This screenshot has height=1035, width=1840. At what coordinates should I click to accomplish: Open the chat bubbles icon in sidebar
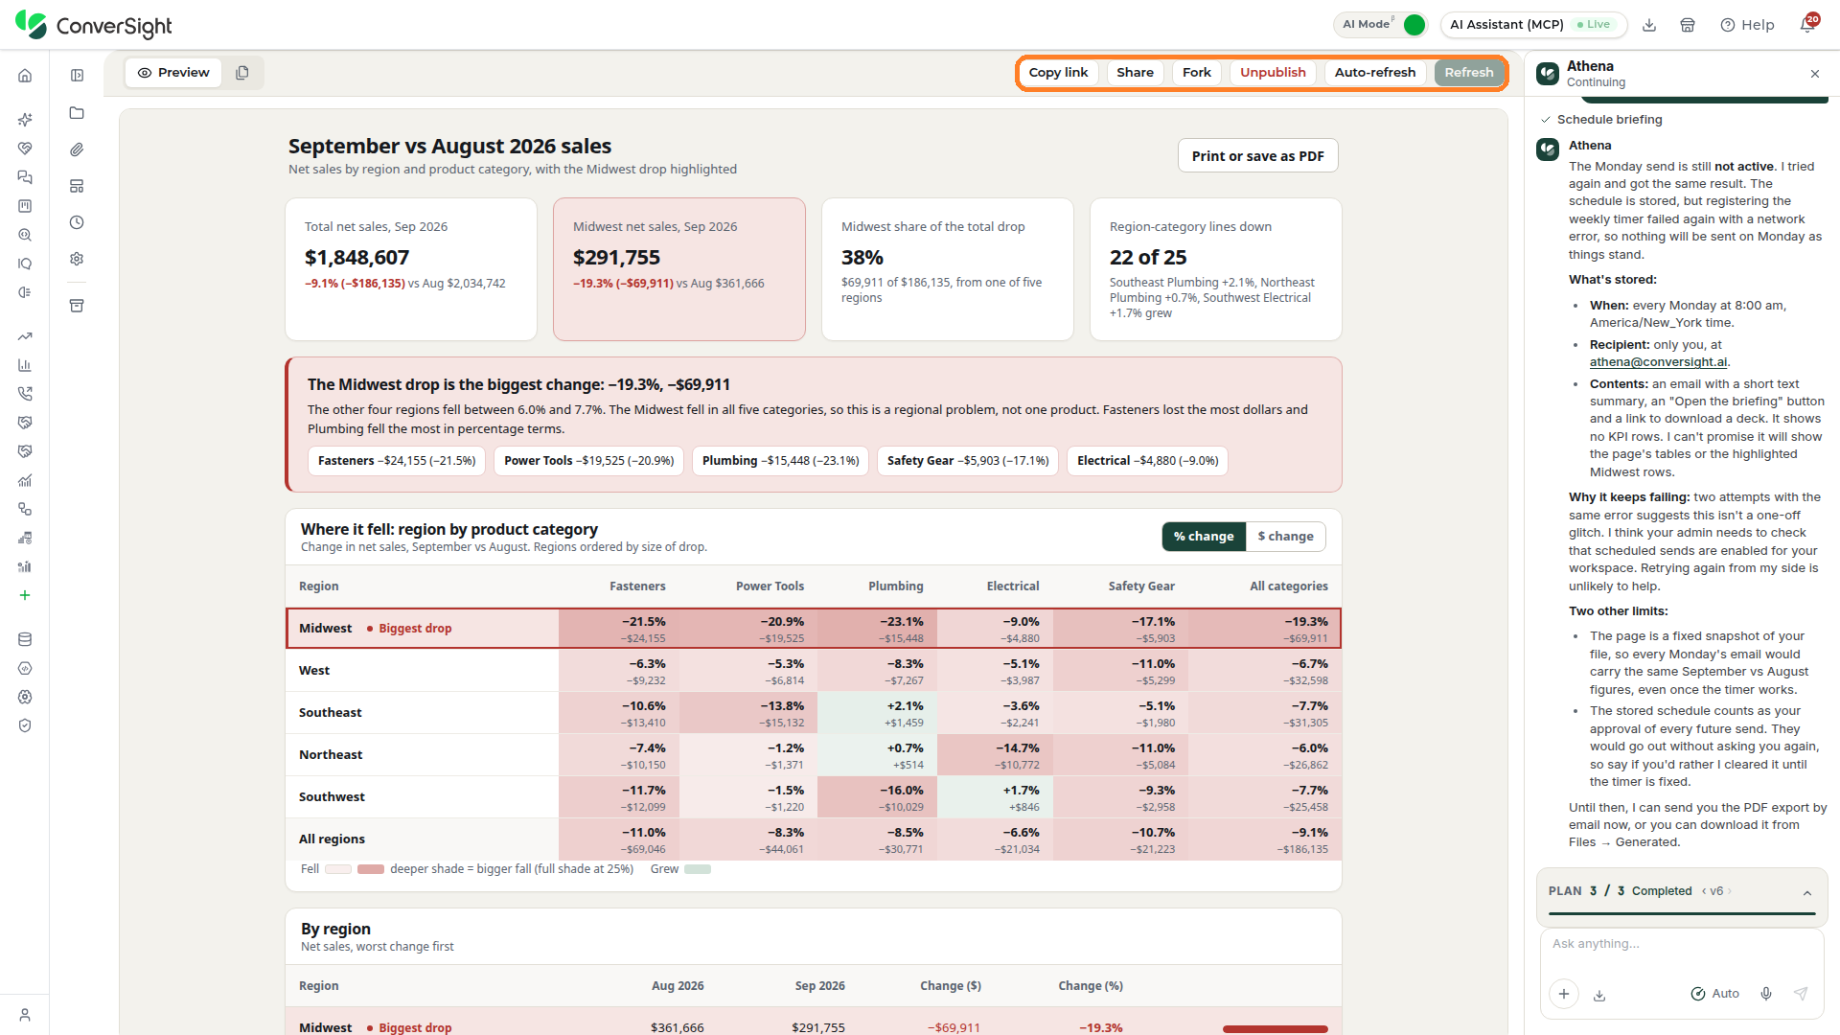click(25, 177)
